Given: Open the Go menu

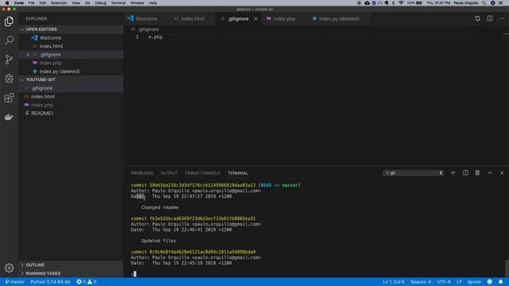Looking at the screenshot, I should click(87, 3).
